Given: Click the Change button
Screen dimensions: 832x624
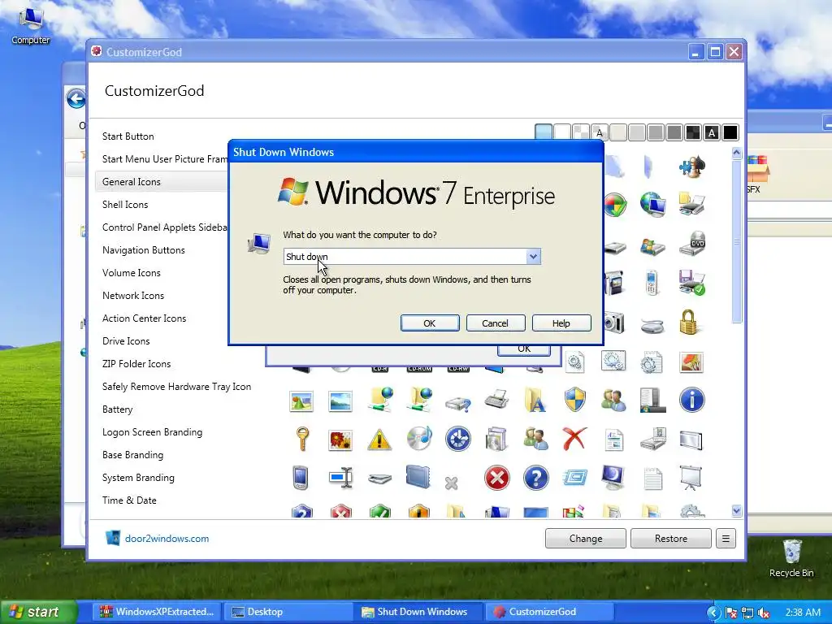Looking at the screenshot, I should click(x=585, y=539).
